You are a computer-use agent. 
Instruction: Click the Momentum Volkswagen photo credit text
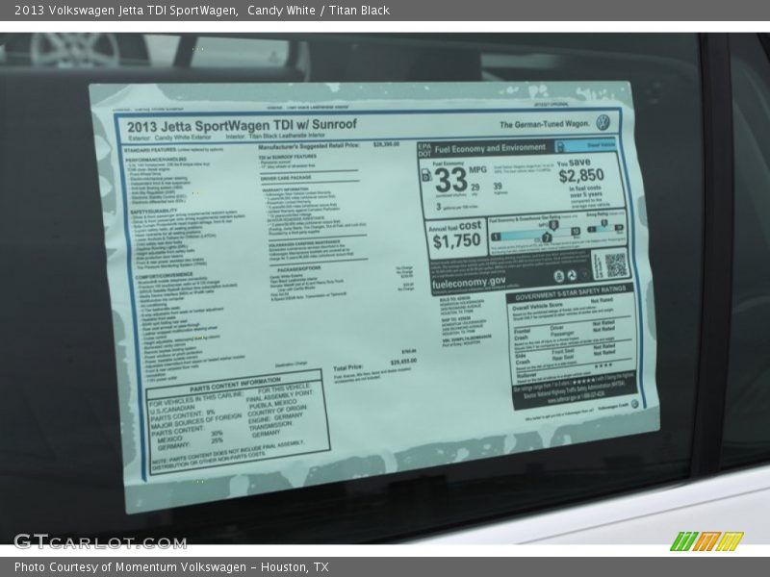coord(171,567)
